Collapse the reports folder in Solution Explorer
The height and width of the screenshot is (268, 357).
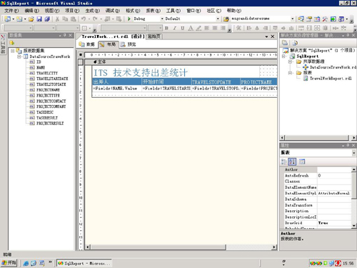(x=290, y=73)
